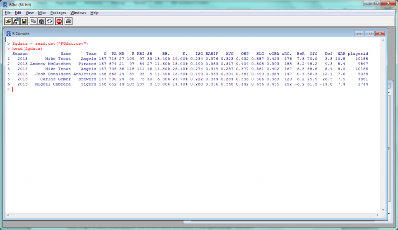Print using the printer toolbar icon

[x=69, y=21]
